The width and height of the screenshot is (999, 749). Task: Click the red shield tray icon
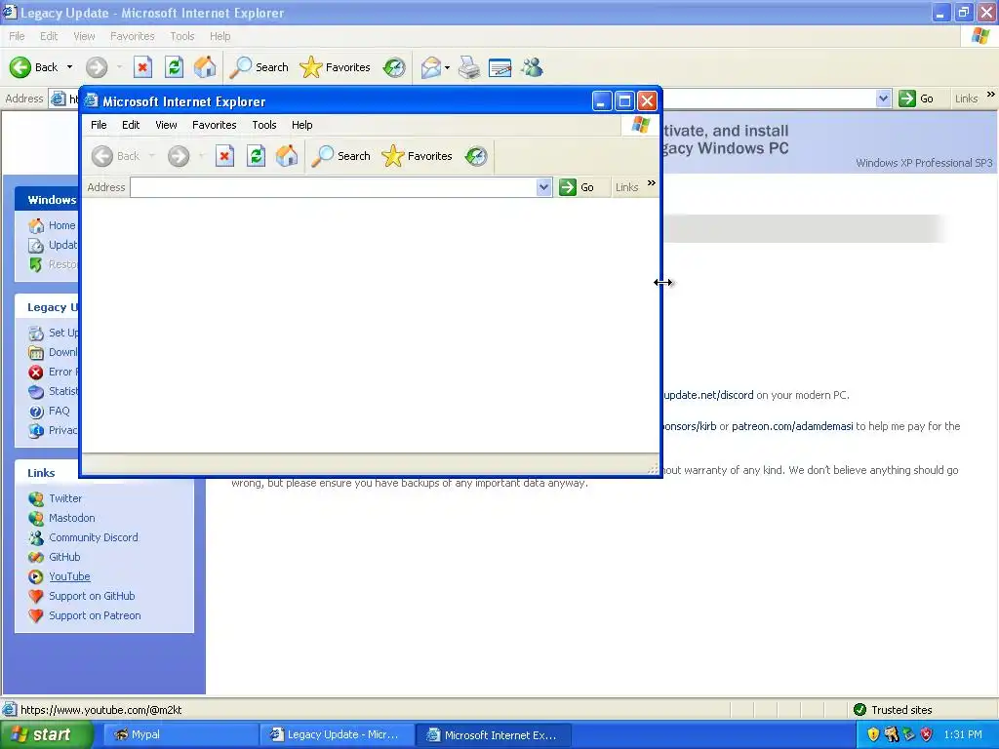(x=927, y=734)
